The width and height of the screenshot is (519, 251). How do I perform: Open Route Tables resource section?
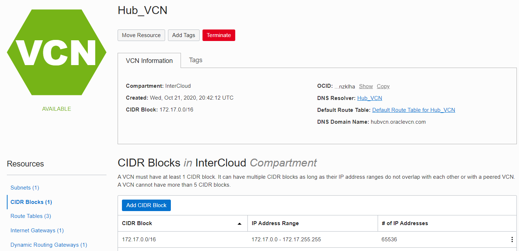(x=31, y=216)
